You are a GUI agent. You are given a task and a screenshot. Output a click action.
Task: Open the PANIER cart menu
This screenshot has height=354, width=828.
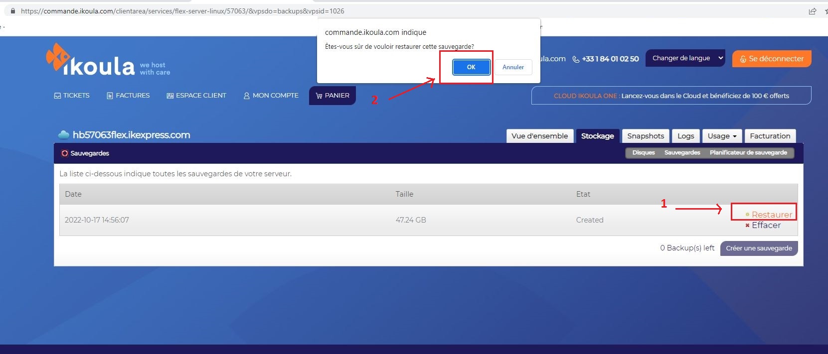(332, 96)
